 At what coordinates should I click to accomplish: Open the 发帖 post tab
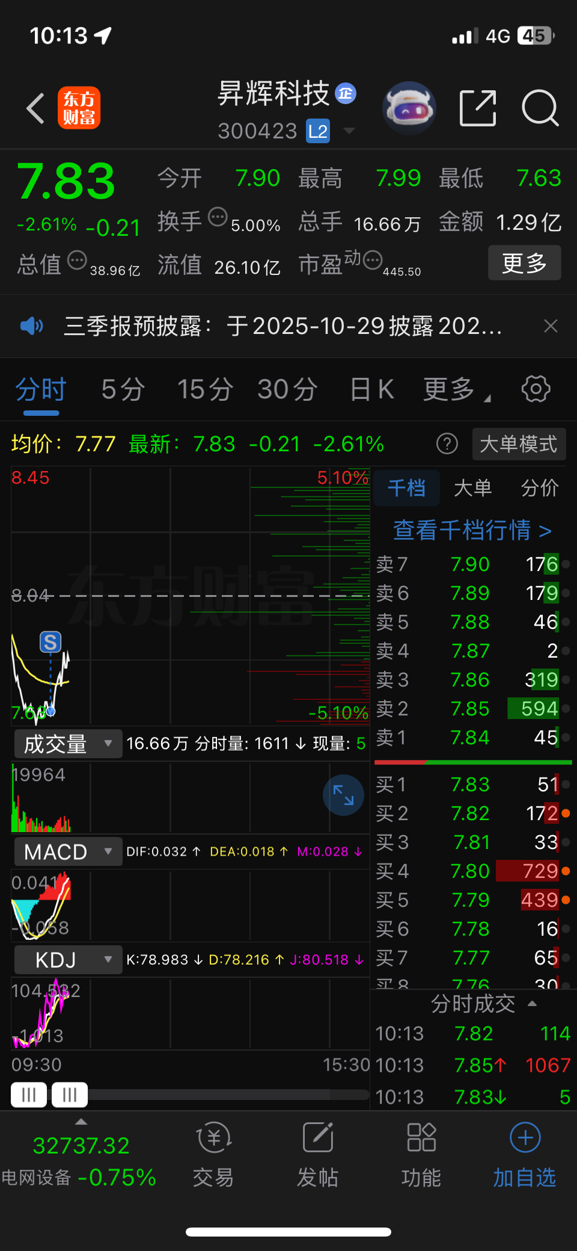(x=317, y=1154)
